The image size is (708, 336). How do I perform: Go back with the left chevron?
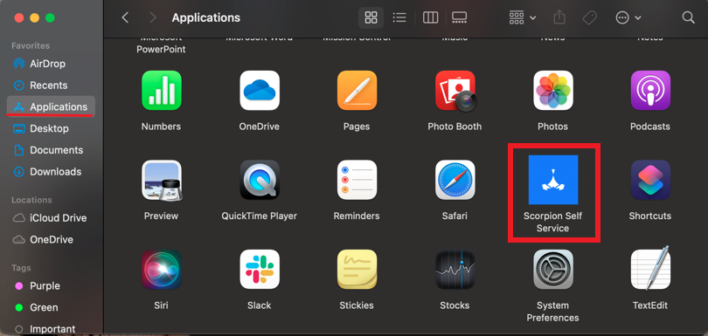(126, 17)
